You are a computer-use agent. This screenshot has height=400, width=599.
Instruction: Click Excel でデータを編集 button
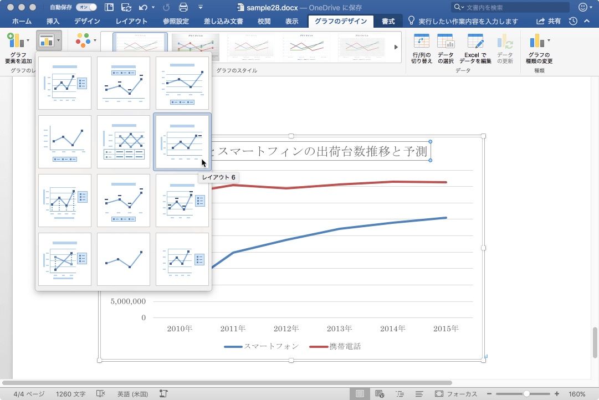click(475, 49)
